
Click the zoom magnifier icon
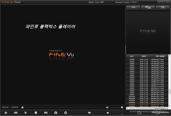[163, 8]
